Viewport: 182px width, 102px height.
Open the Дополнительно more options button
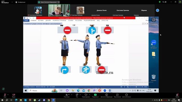pos(127,95)
